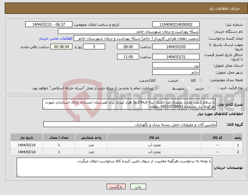Click the چاپ print button
248x195 pixels.
click(138, 187)
